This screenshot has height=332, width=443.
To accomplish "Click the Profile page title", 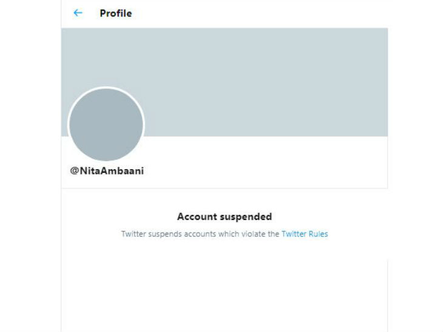I will point(116,13).
